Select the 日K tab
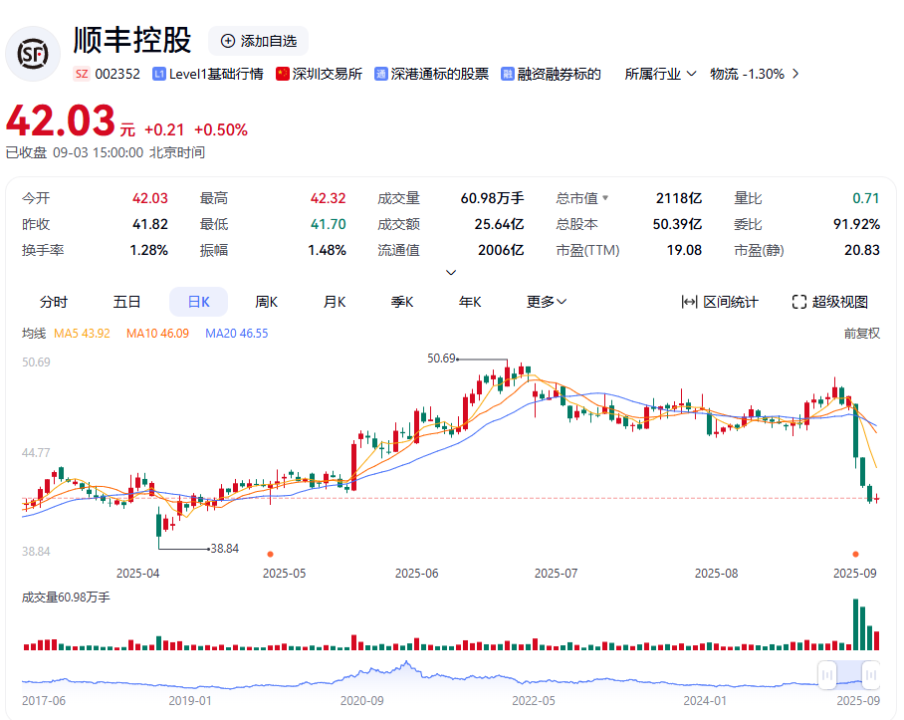The image size is (904, 720). click(x=199, y=302)
